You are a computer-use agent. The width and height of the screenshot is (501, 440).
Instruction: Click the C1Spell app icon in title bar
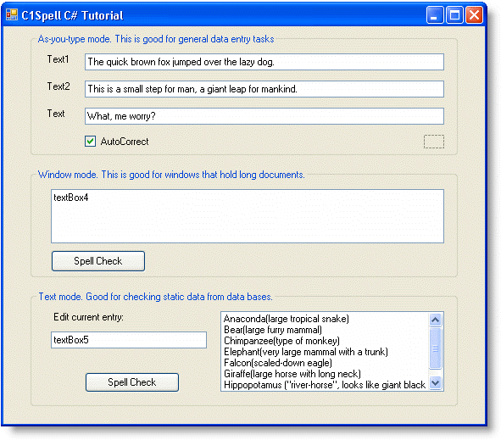(x=12, y=14)
